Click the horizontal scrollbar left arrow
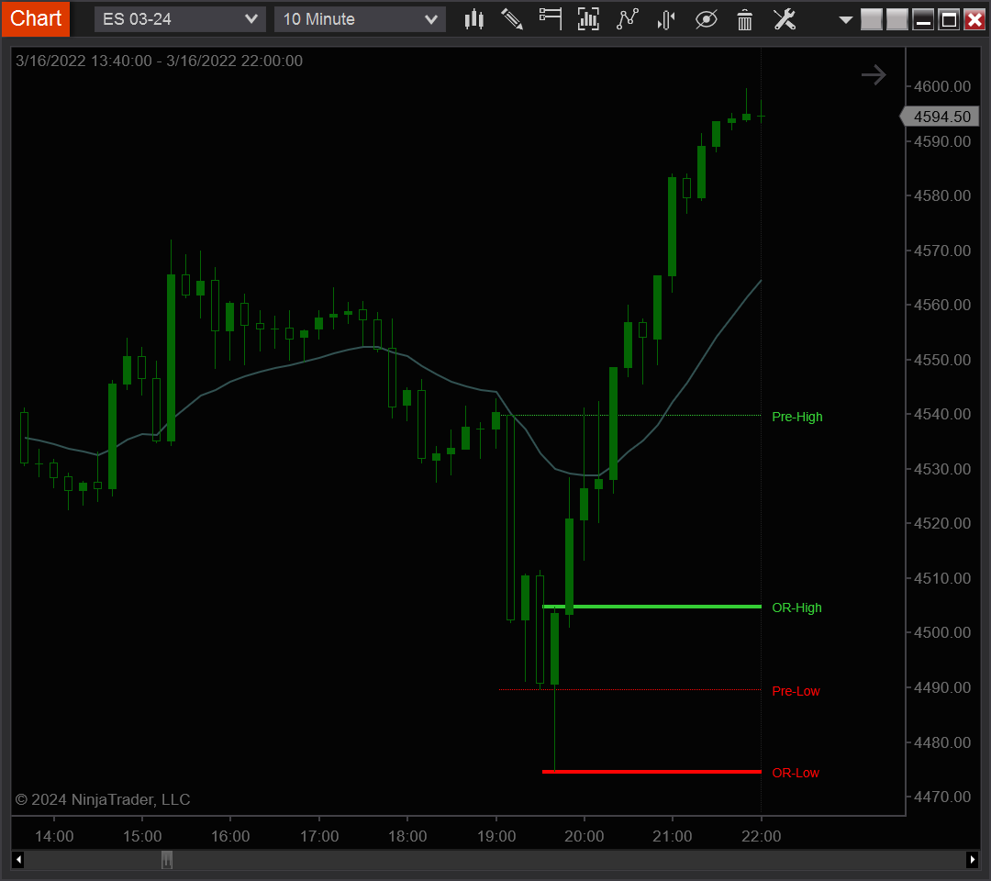 (x=18, y=860)
